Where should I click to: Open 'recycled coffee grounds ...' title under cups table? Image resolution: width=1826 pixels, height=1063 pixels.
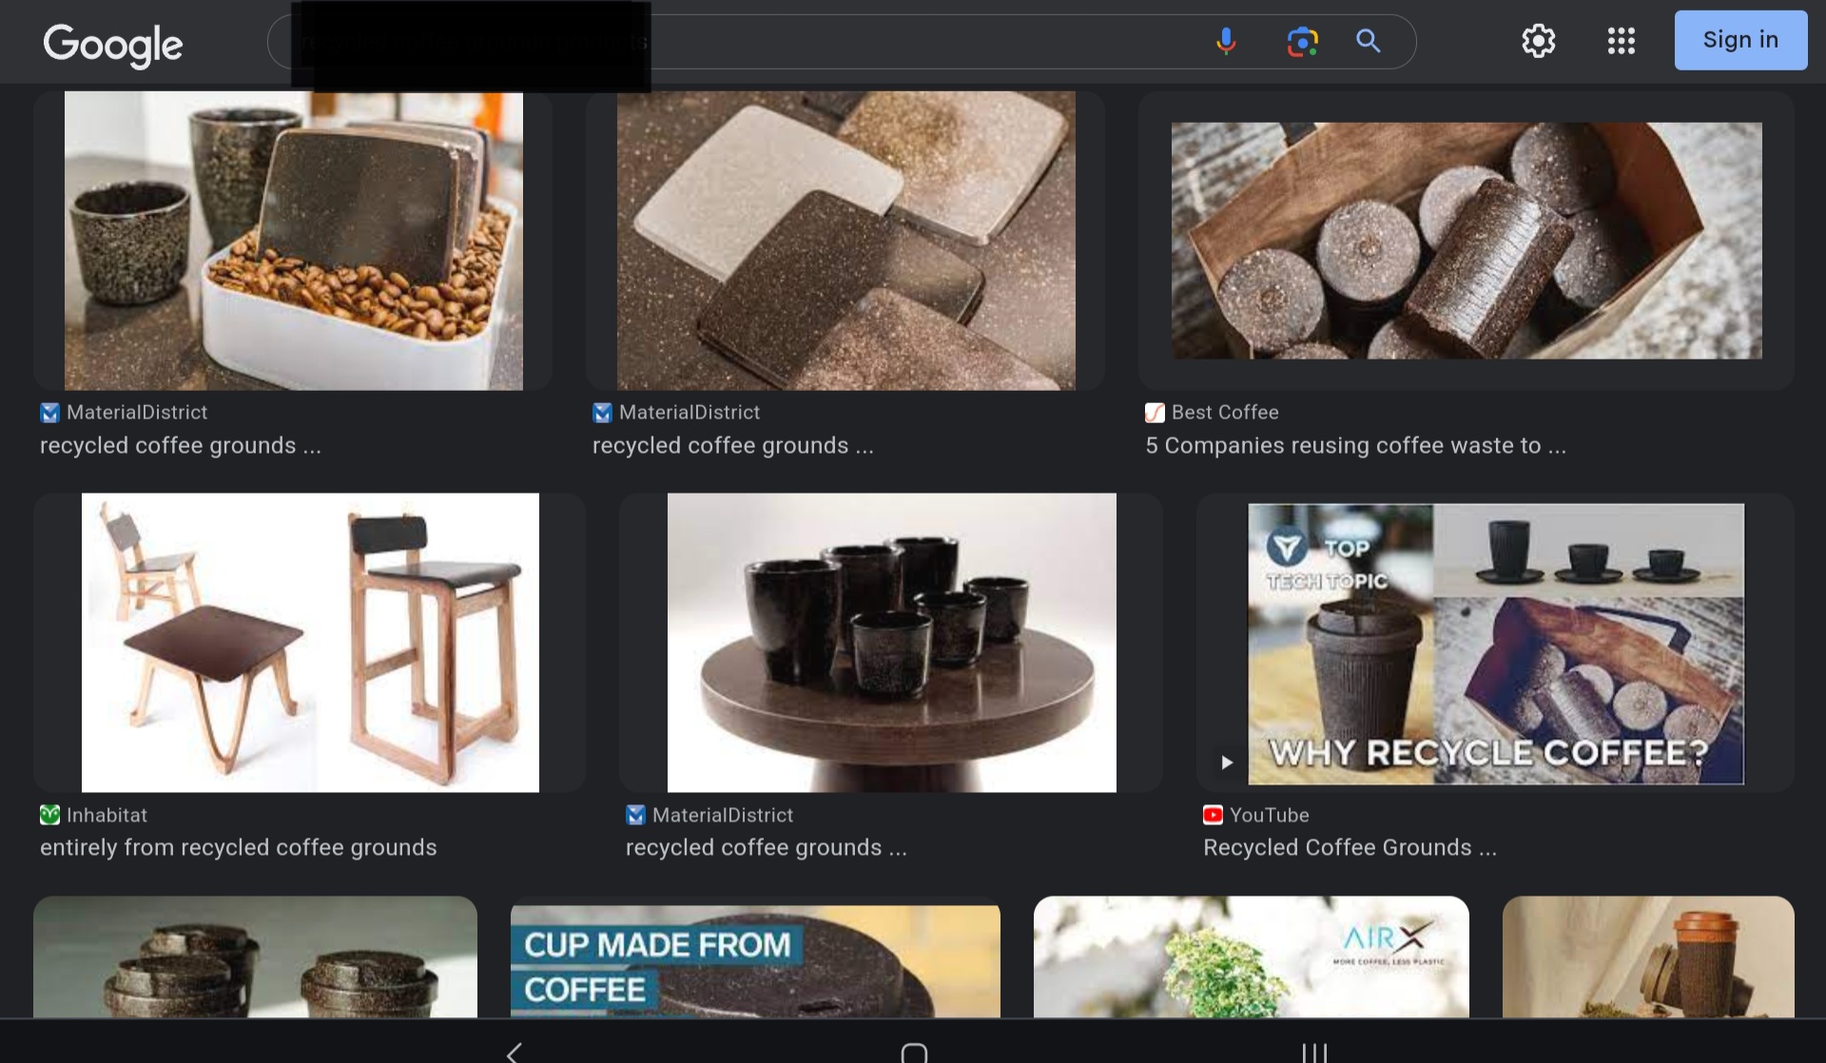point(766,848)
